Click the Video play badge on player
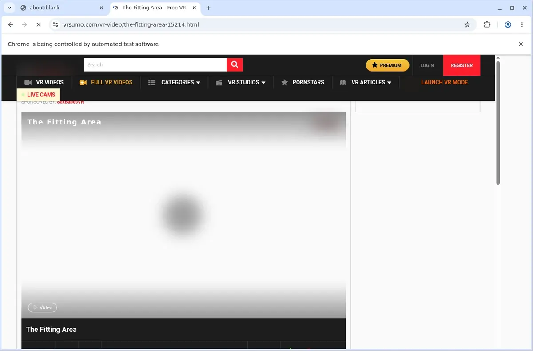533x351 pixels. (43, 307)
